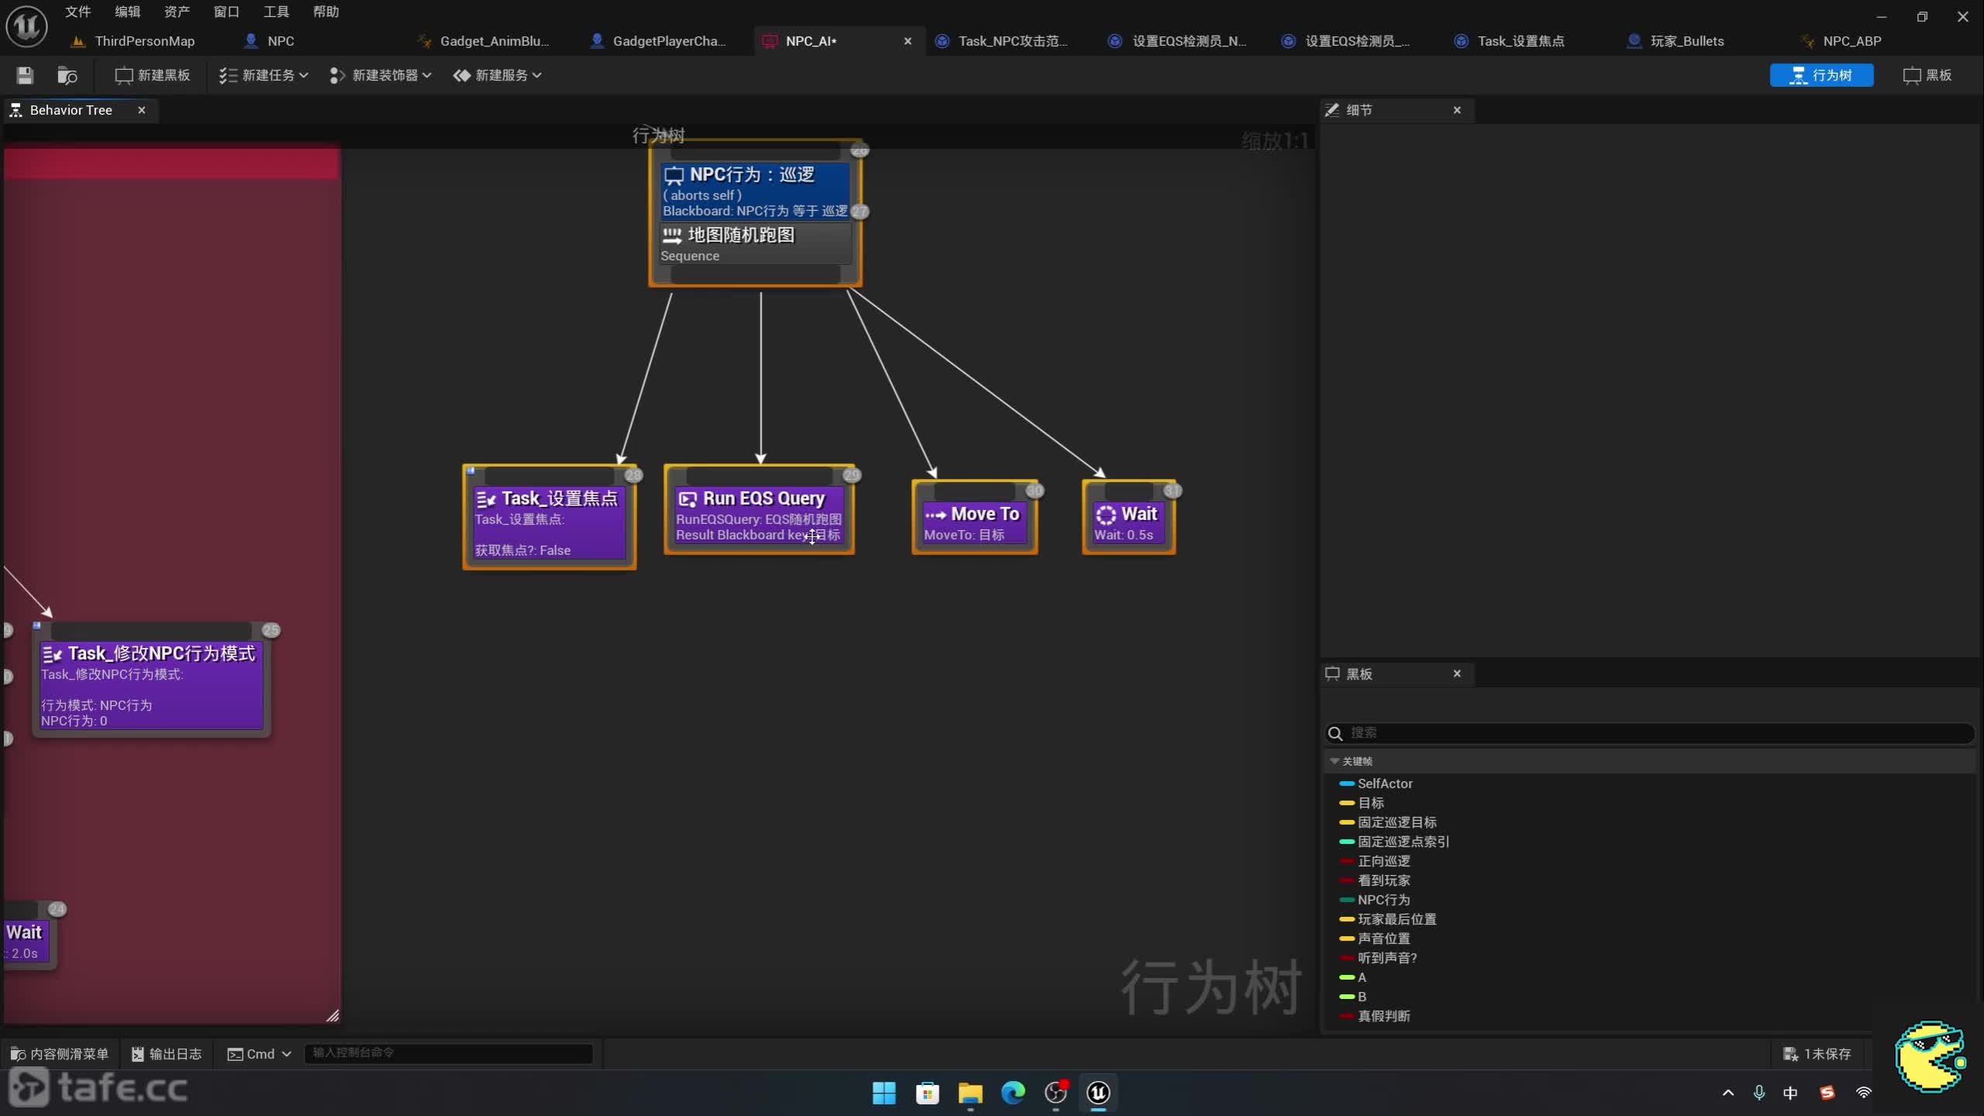Select the 正向巡逻 blackboard key
1984x1116 pixels.
tap(1383, 861)
